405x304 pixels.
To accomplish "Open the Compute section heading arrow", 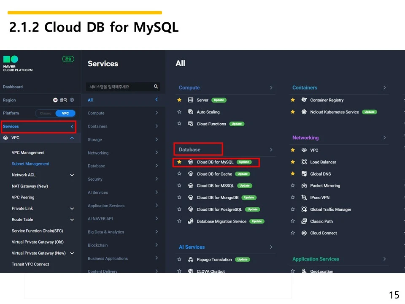I will coord(271,87).
